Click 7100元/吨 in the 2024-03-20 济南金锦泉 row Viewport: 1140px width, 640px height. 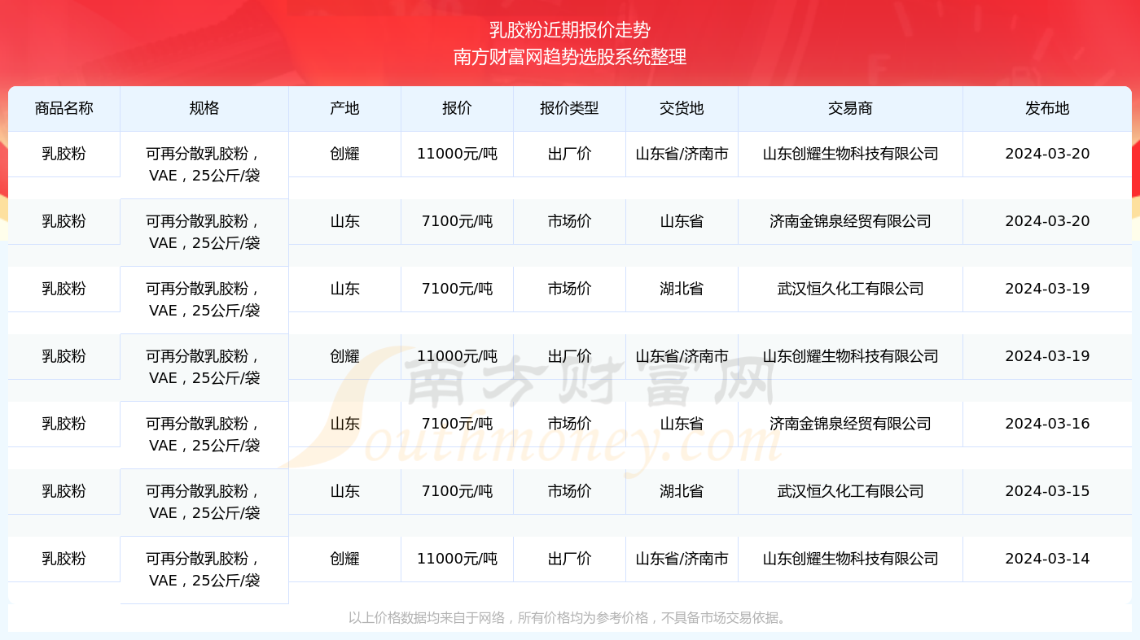point(457,221)
